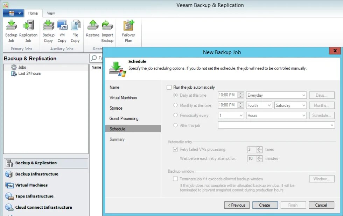This screenshot has width=343, height=216.
Task: Switch to the Home ribbon tab
Action: click(x=33, y=13)
